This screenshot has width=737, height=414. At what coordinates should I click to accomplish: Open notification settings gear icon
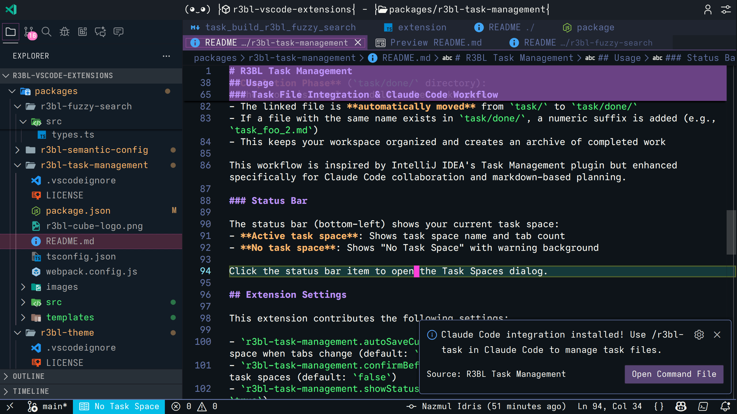(x=699, y=335)
